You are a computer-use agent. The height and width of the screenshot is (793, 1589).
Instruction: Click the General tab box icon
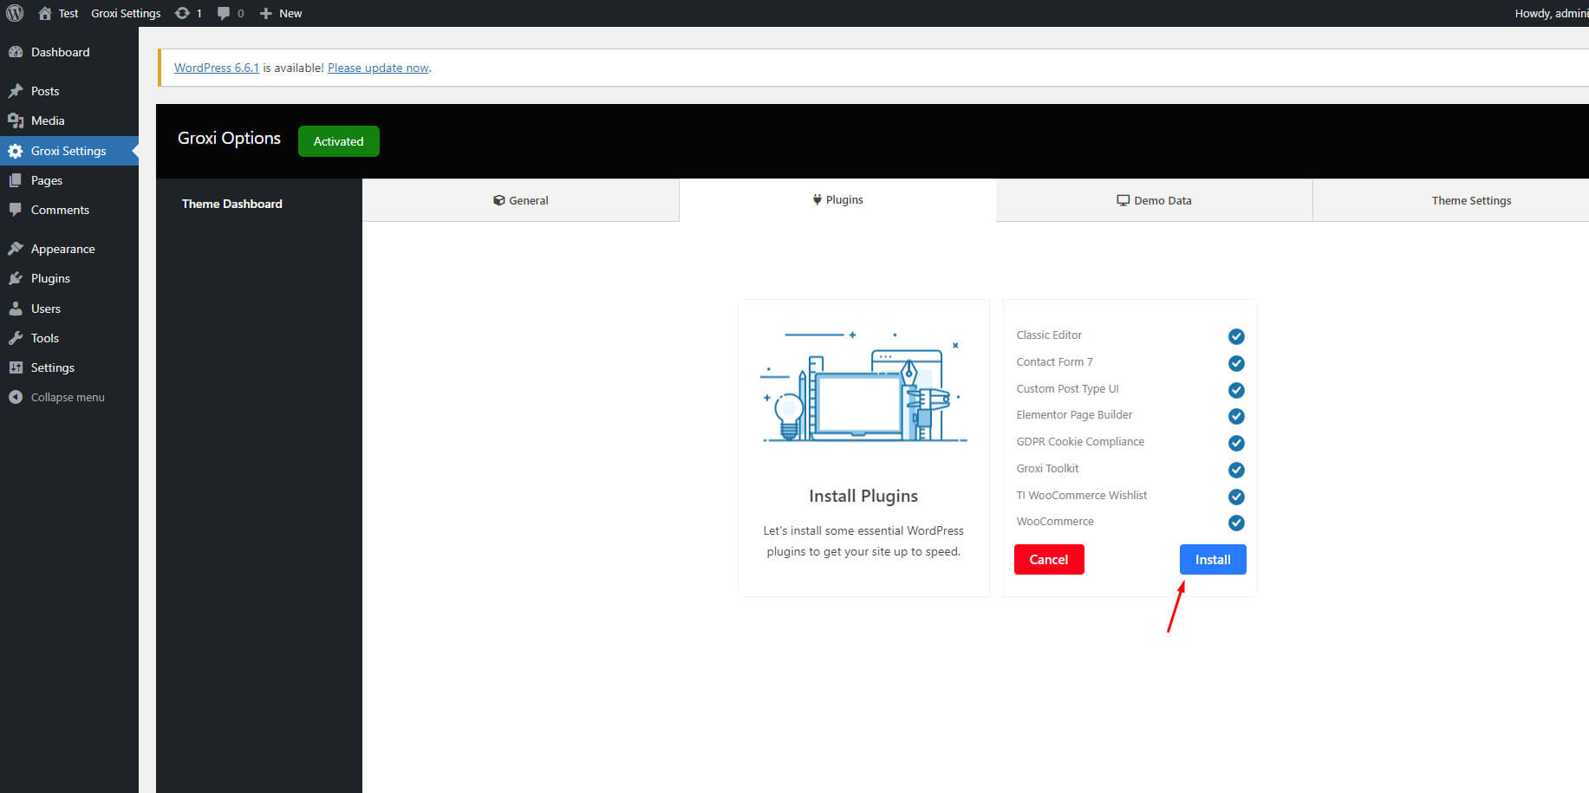coord(498,200)
